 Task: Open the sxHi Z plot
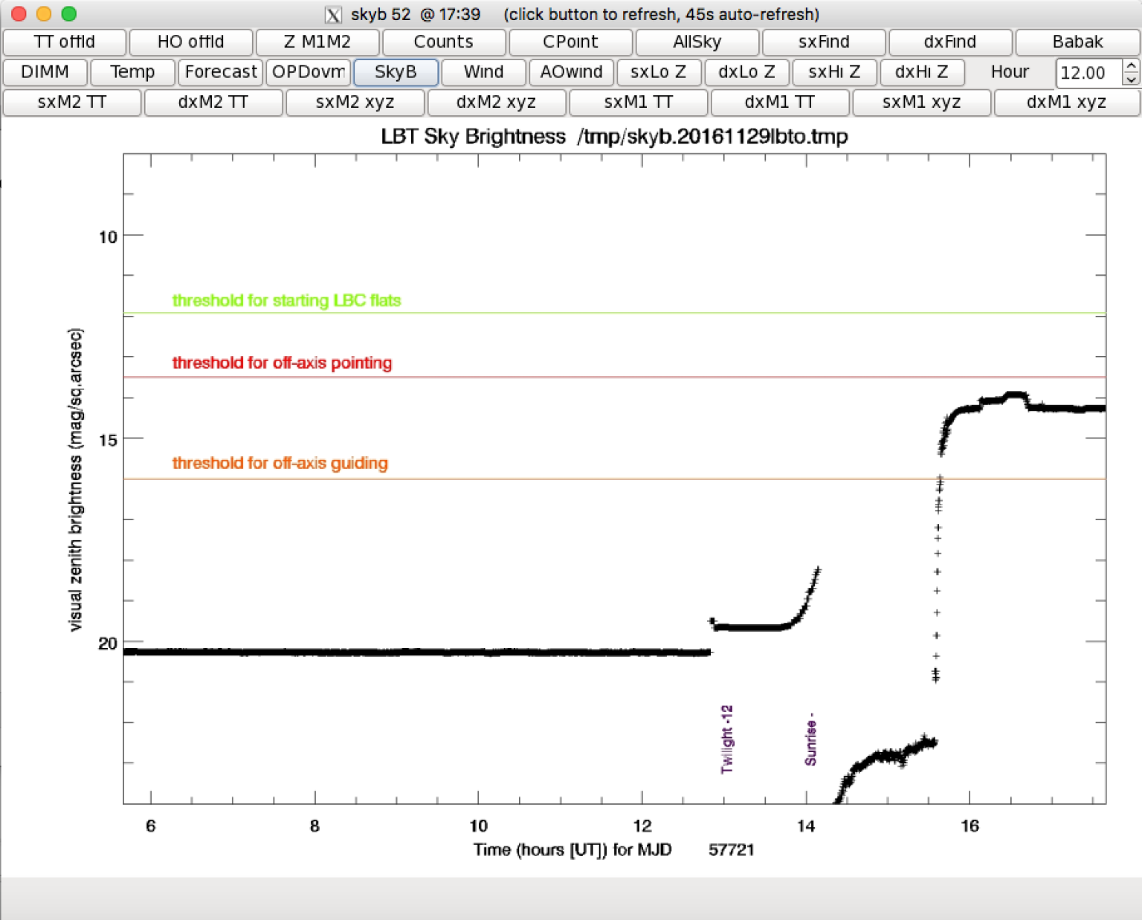coord(834,72)
